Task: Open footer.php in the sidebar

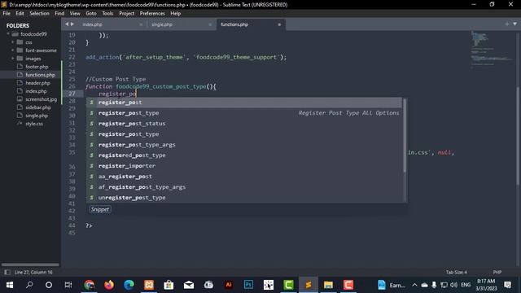Action: pos(37,67)
